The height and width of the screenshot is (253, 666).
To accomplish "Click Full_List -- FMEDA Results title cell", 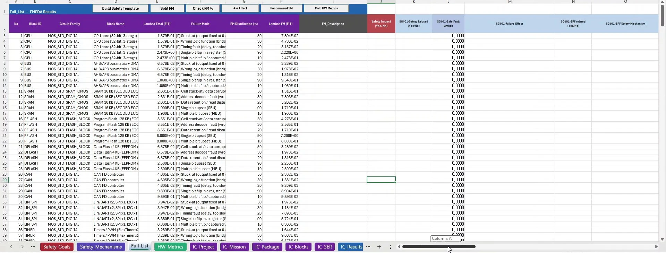I will pyautogui.click(x=33, y=12).
